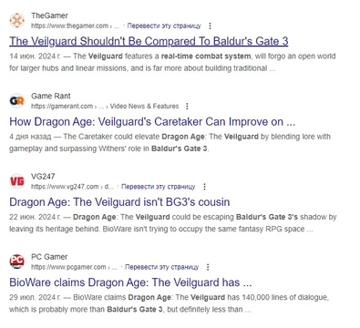Open 'The Veilguard Shouldn't Be Compared To Baldur's Gate 3'
This screenshot has width=360, height=328.
coord(149,41)
